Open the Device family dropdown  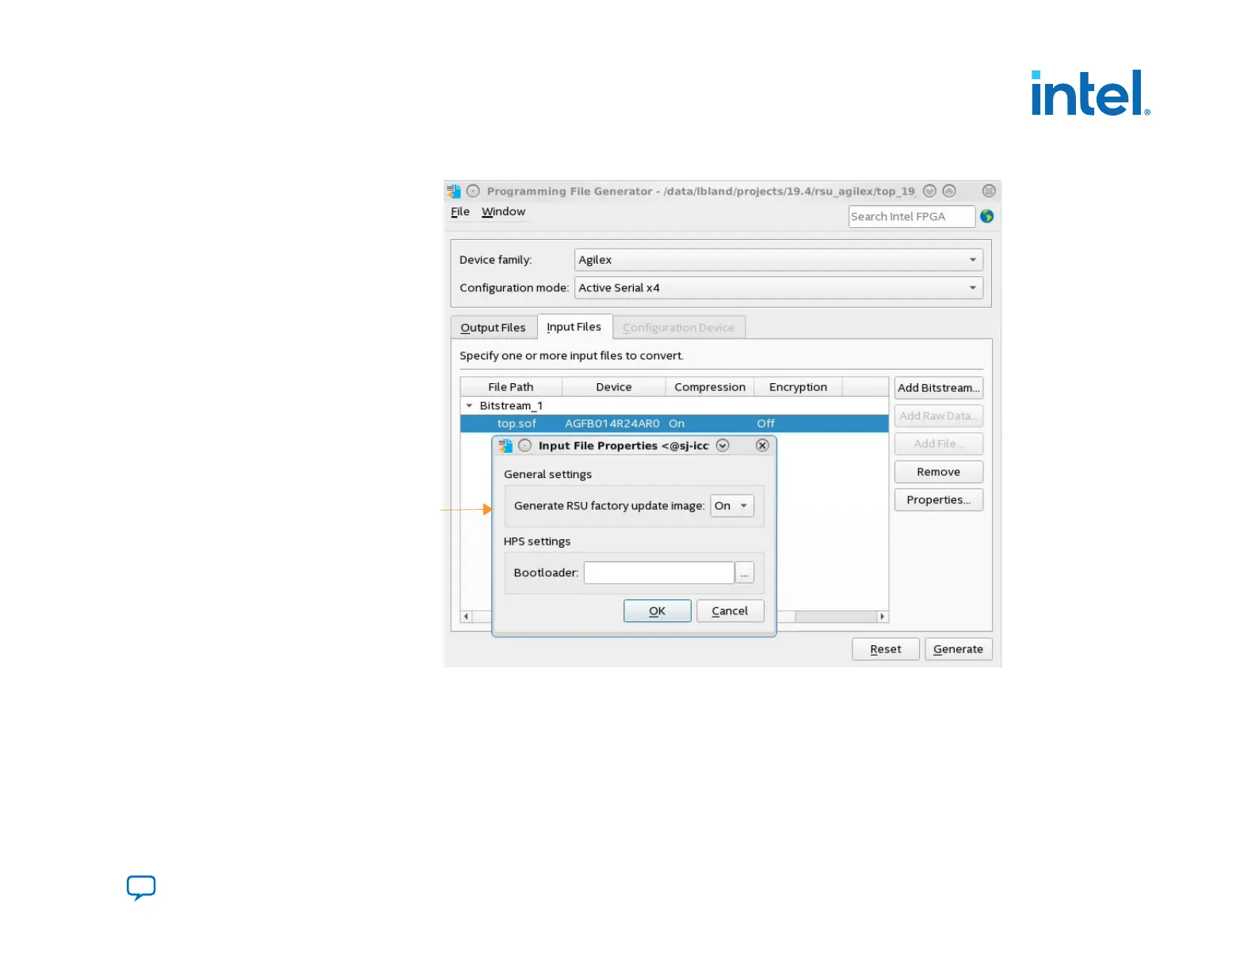[x=779, y=260]
